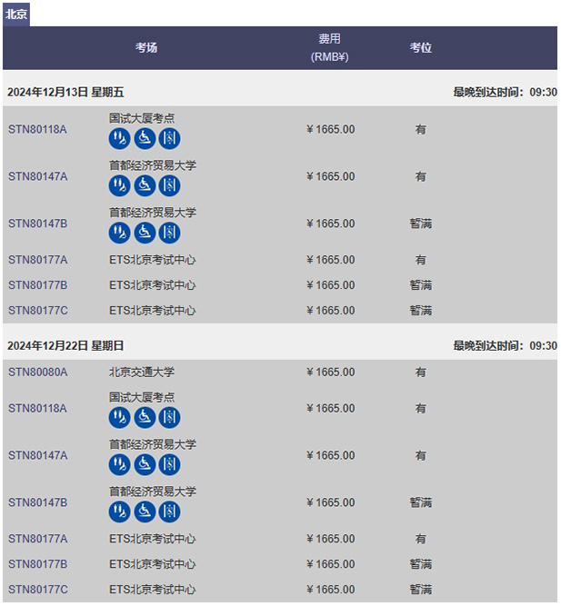Screen dimensions: 561x606
Task: Click wheelchair ramp icon for STN80147A on December 13
Action: (x=145, y=185)
